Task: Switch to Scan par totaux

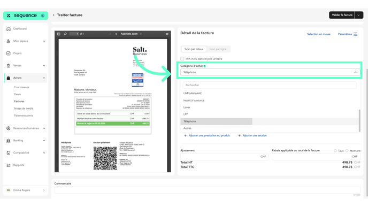Action: click(x=194, y=49)
